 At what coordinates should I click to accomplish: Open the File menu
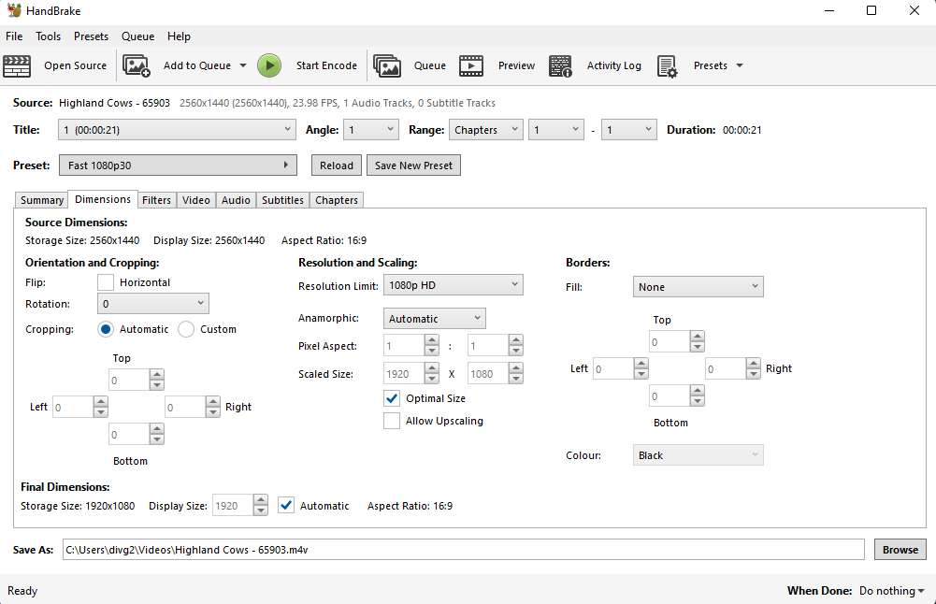tap(14, 36)
